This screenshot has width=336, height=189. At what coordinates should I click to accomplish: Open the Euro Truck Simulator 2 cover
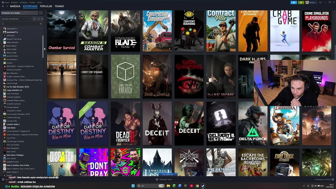285,162
